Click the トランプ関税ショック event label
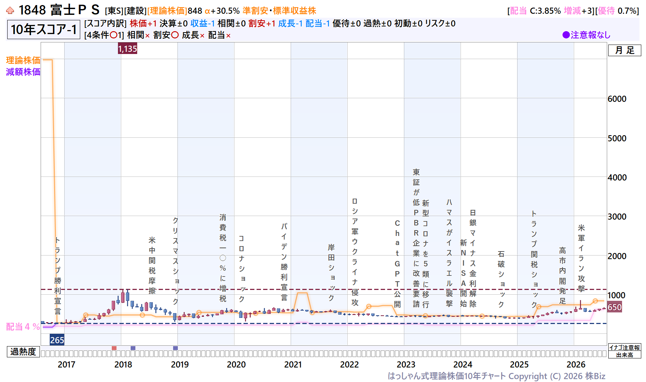The width and height of the screenshot is (646, 382). (534, 259)
